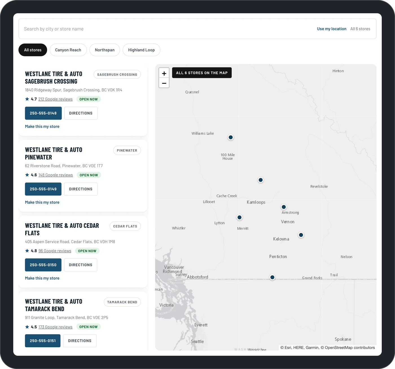Screen dimensions: 395x369
Task: Open Westlane Tire & Auto Sagebrush Crossing title
Action: pyautogui.click(x=54, y=78)
